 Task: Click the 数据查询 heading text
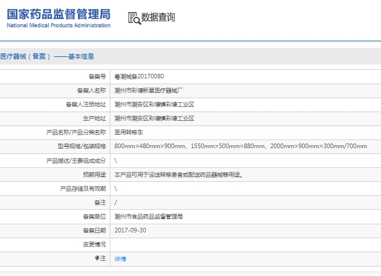coord(158,17)
